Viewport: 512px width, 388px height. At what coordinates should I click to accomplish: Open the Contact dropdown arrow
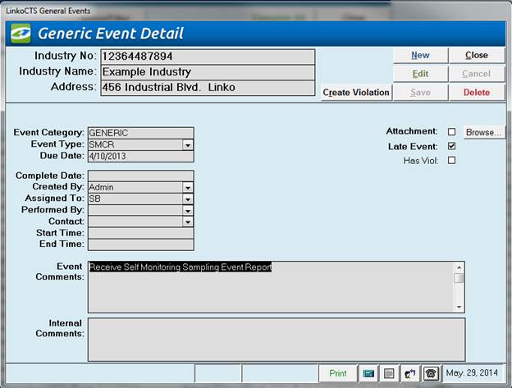[188, 221]
